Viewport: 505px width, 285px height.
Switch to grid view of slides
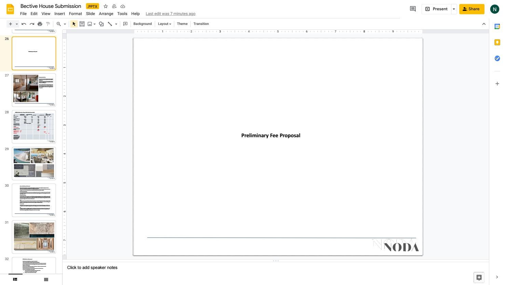click(46, 280)
